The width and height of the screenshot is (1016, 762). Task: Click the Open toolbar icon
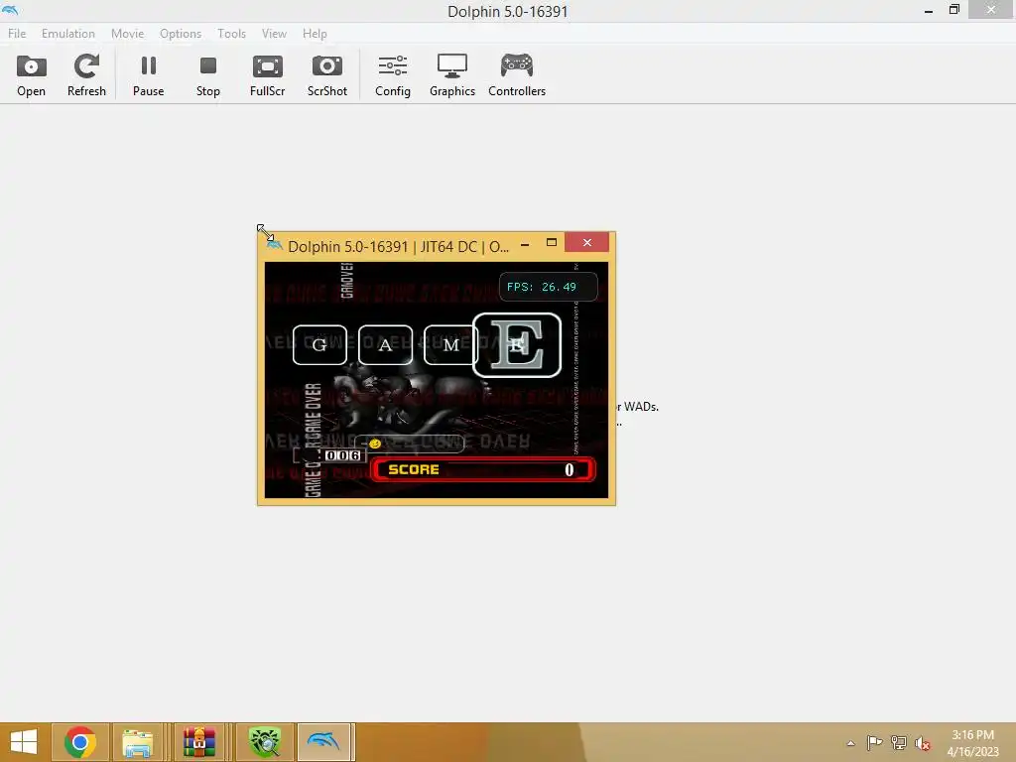(x=31, y=74)
